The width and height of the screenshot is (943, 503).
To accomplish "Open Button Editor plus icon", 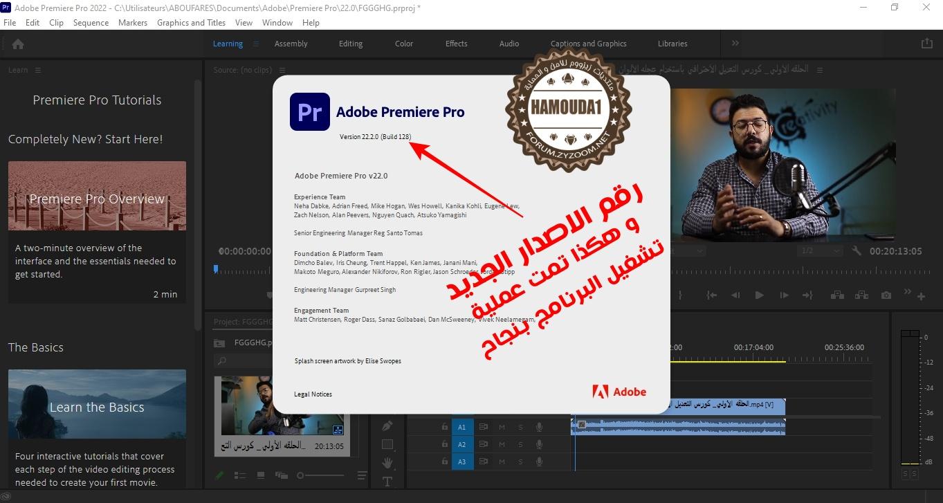I will pyautogui.click(x=921, y=296).
